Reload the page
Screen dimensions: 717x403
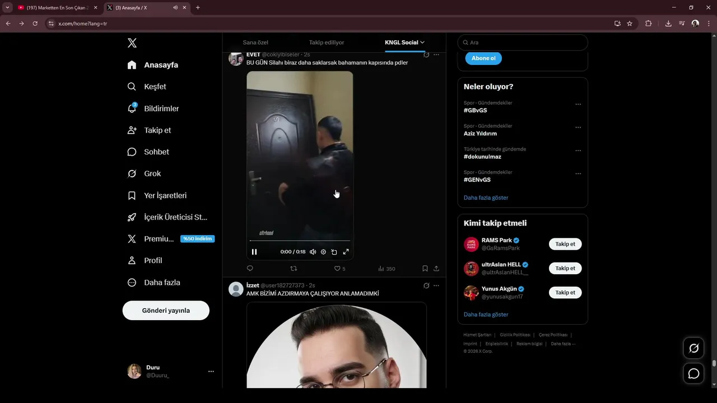pyautogui.click(x=35, y=24)
